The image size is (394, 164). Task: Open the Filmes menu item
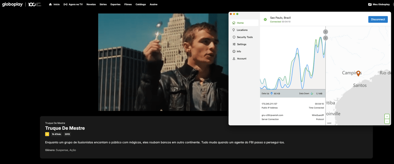pos(128,5)
